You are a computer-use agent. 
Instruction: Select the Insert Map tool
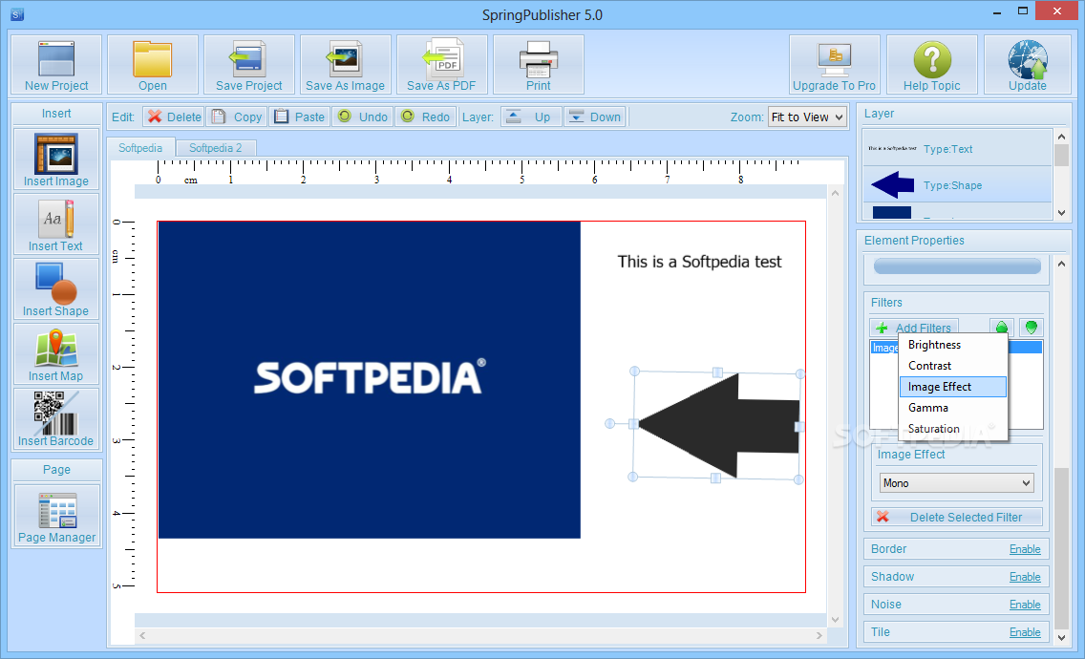click(x=56, y=354)
